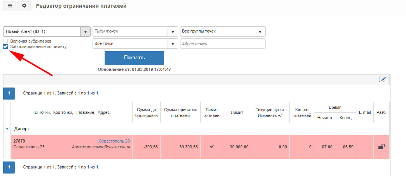Click the Лимит column header
The image size is (406, 189).
(x=237, y=113)
